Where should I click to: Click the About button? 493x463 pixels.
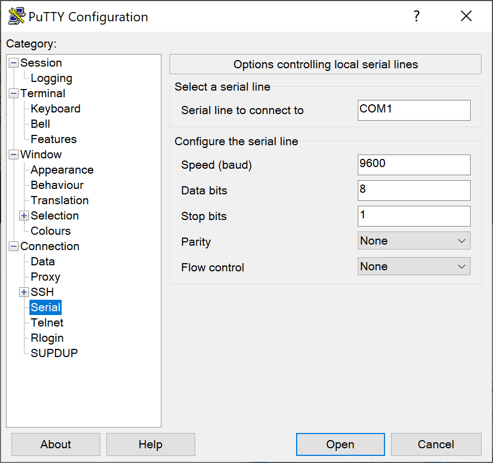[55, 444]
